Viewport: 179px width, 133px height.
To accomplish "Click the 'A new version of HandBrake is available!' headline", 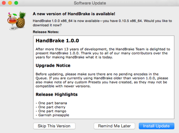I will point(74,14).
